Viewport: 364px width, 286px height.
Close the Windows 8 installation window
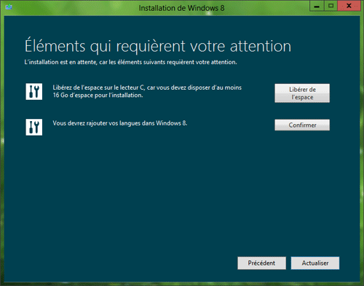click(349, 6)
